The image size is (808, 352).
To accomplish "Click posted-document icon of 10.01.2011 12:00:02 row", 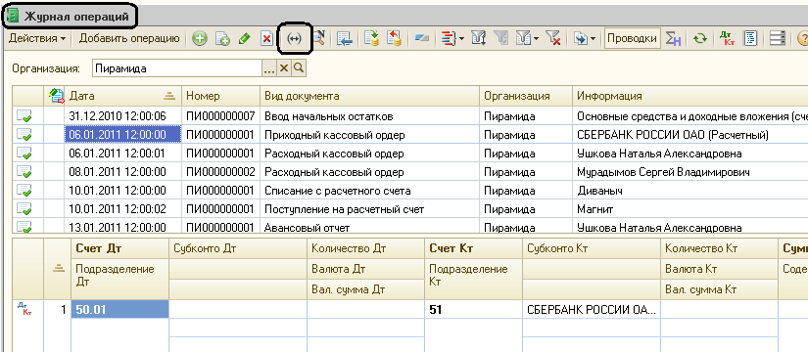I will point(24,209).
